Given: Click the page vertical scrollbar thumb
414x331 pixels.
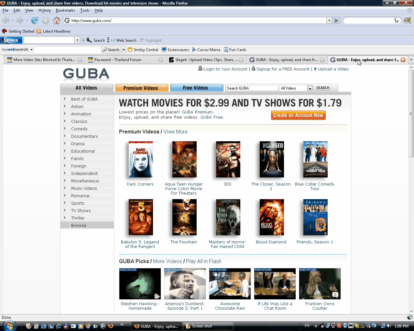Looking at the screenshot, I should click(x=411, y=113).
